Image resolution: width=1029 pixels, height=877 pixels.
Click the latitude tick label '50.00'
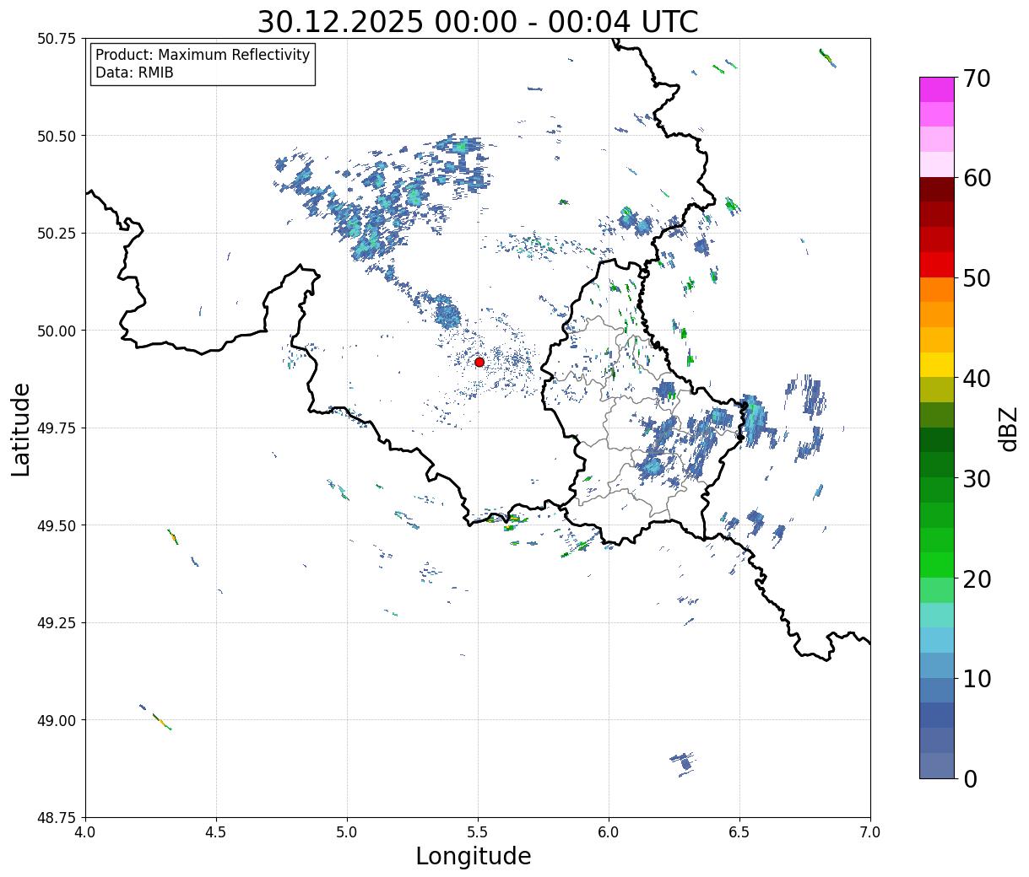coord(57,331)
